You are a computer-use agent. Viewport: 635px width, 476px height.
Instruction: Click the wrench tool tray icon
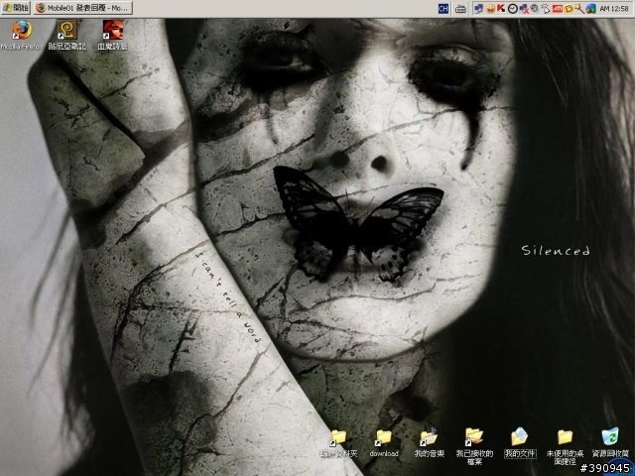pyautogui.click(x=578, y=8)
